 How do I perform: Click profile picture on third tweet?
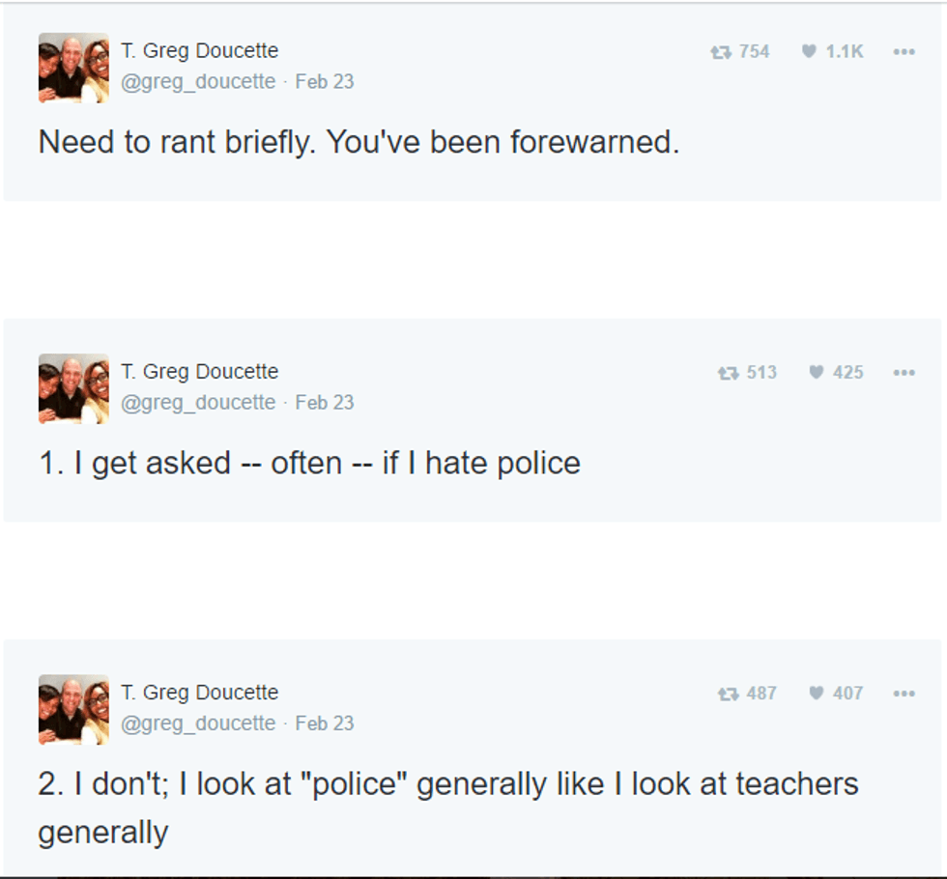click(x=73, y=709)
